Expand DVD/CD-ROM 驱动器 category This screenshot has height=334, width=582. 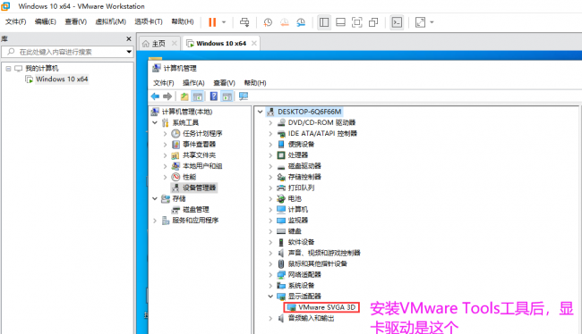(270, 122)
